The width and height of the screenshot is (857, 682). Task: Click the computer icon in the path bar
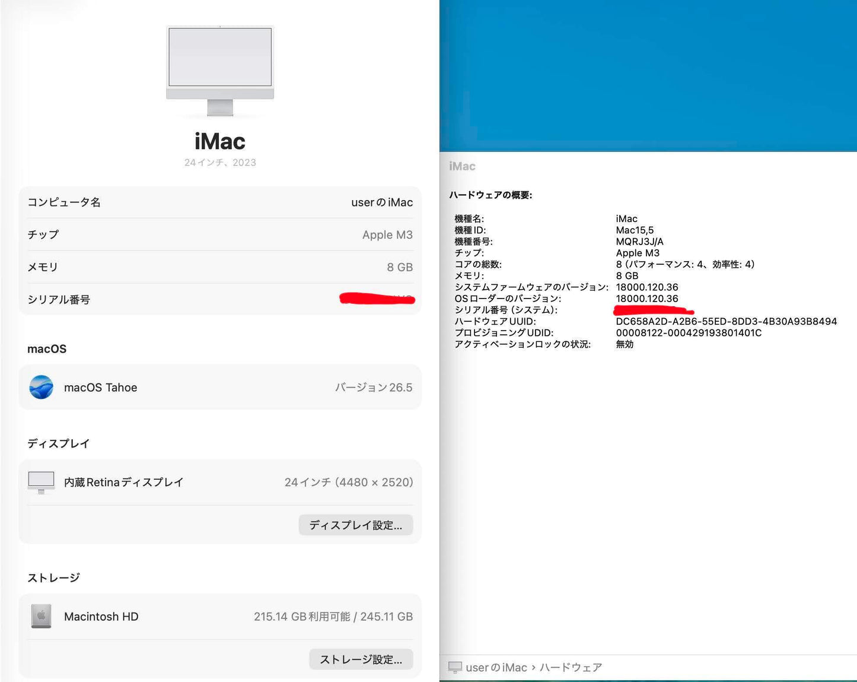coord(455,668)
